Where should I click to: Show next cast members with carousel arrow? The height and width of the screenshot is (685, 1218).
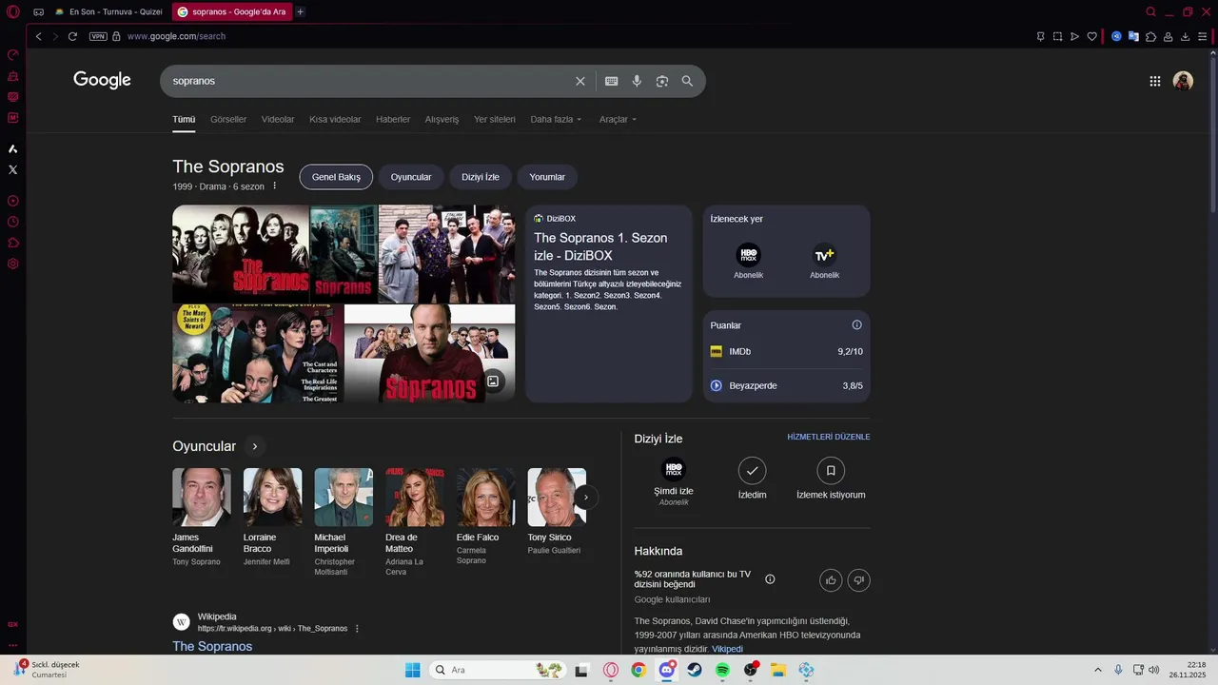[586, 497]
